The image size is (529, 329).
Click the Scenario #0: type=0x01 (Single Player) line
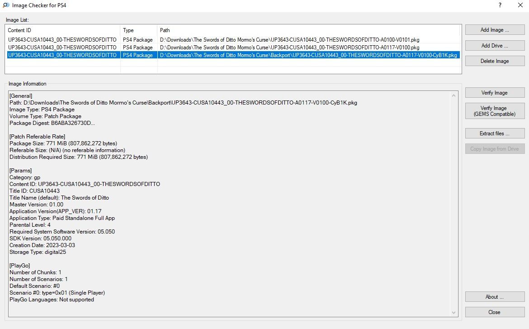point(57,293)
